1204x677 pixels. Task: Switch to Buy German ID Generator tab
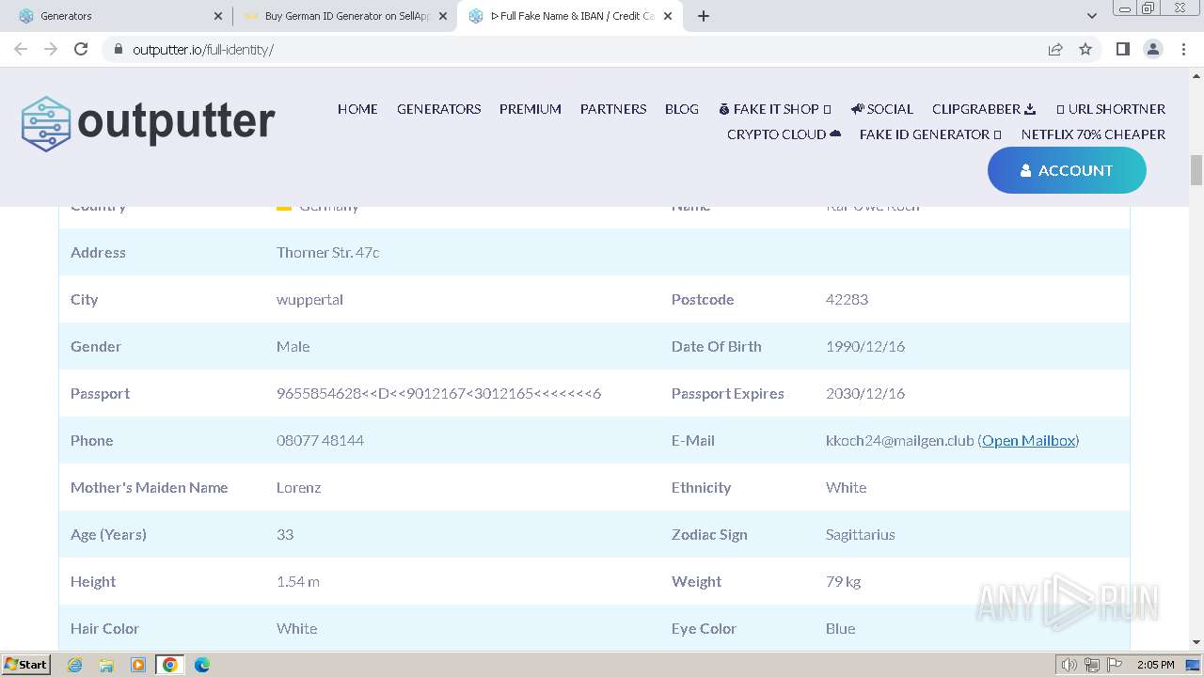(x=344, y=16)
